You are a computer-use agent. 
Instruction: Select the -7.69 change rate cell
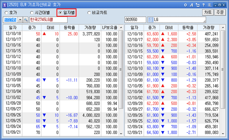pyautogui.click(x=69, y=121)
